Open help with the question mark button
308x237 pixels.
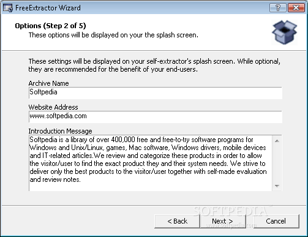[278, 8]
